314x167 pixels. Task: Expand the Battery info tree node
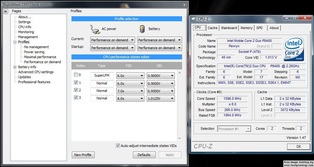(15, 67)
